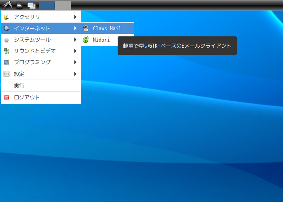Click the preferences icon beside 設定

(6, 74)
